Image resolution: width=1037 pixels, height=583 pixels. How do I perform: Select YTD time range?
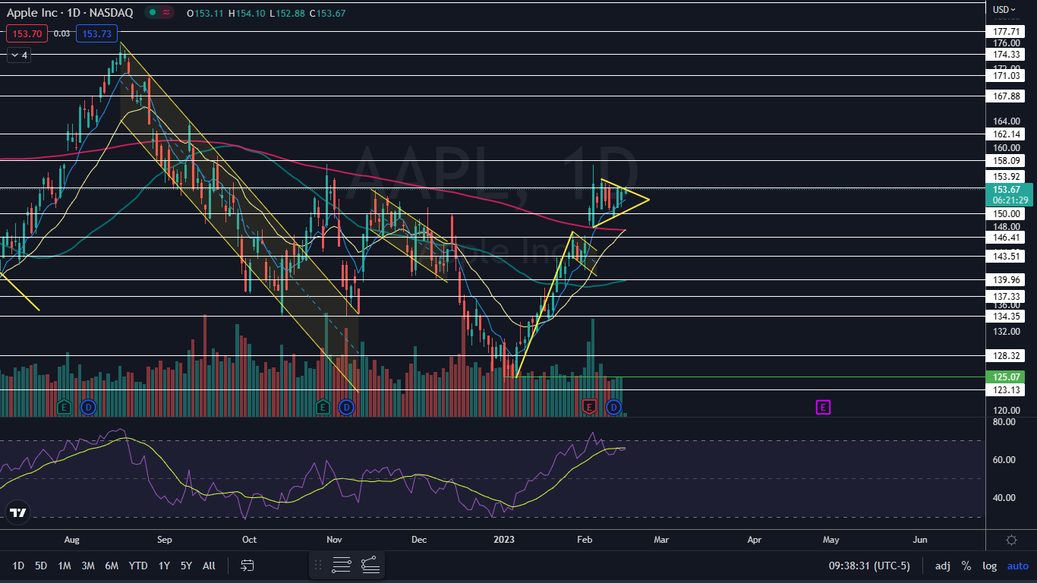pyautogui.click(x=138, y=566)
